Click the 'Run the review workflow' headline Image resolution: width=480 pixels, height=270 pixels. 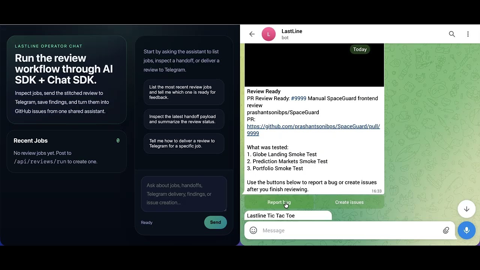[64, 69]
